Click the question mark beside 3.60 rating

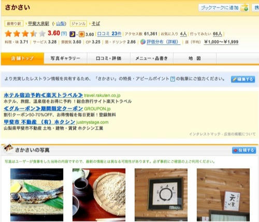tap(64, 34)
